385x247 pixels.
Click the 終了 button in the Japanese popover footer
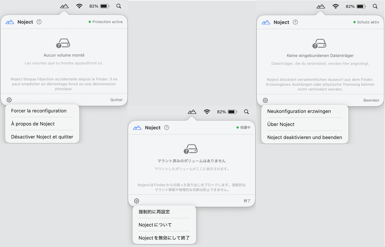(x=247, y=201)
